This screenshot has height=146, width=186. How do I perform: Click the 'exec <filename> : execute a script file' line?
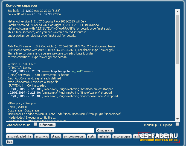click(x=33, y=82)
